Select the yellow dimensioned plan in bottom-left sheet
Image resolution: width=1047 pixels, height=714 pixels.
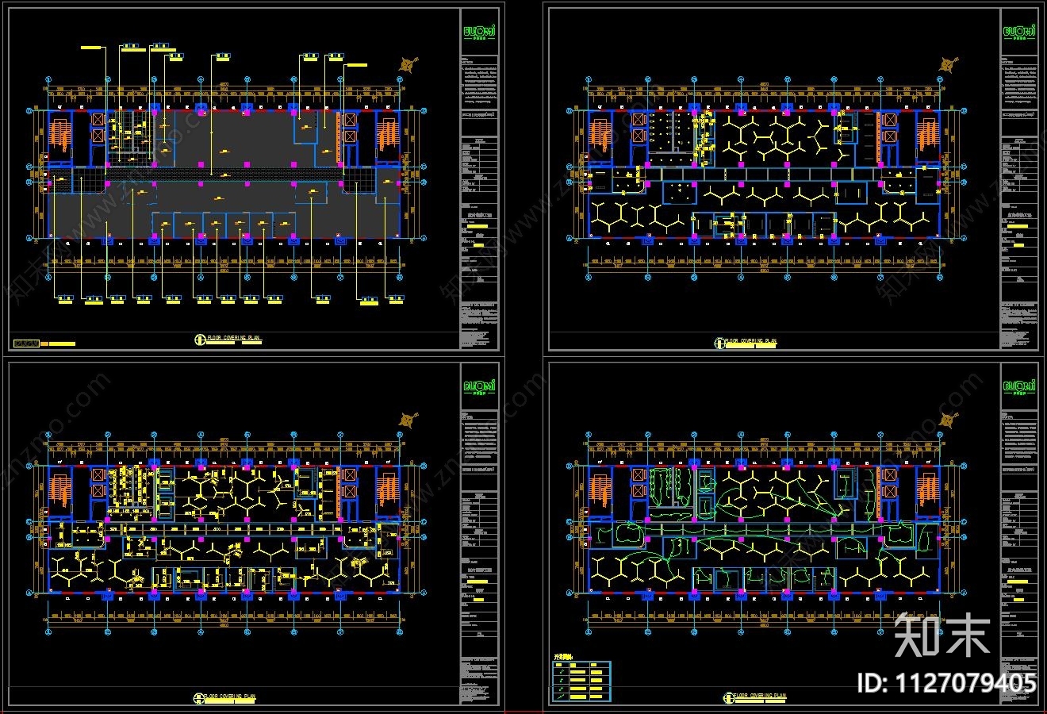click(224, 529)
